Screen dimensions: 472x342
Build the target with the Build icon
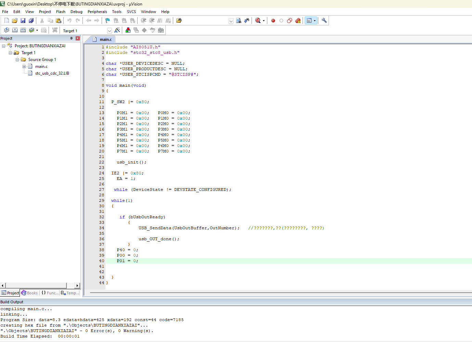15,30
